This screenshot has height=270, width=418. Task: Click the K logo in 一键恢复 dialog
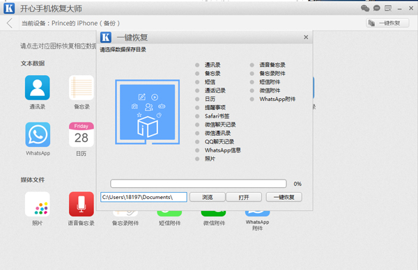click(x=106, y=38)
